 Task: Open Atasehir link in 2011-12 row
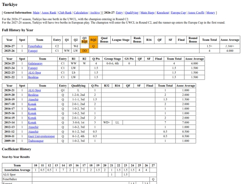pyautogui.click(x=33, y=132)
